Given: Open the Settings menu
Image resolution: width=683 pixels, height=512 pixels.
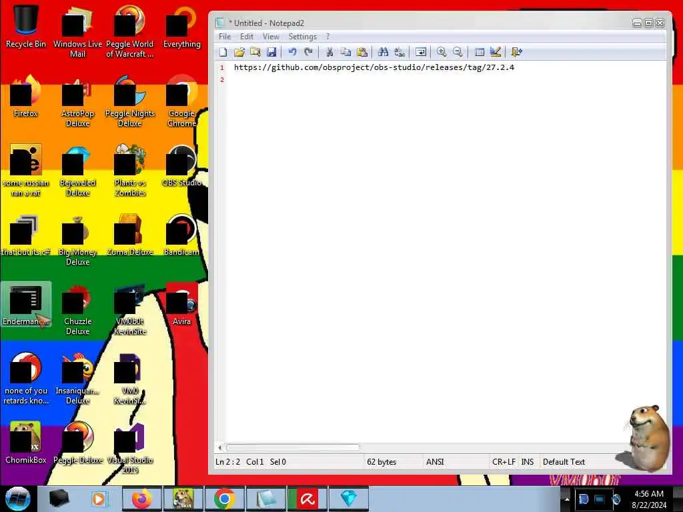Looking at the screenshot, I should [302, 37].
